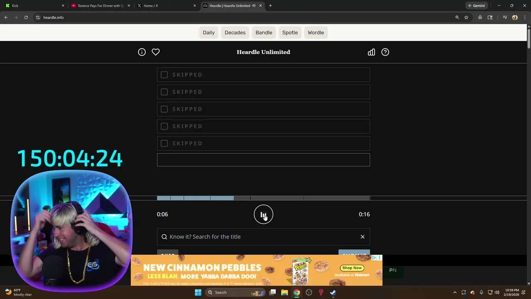Click the empty sixth guess box
Screen dimensions: 531x299
263,160
